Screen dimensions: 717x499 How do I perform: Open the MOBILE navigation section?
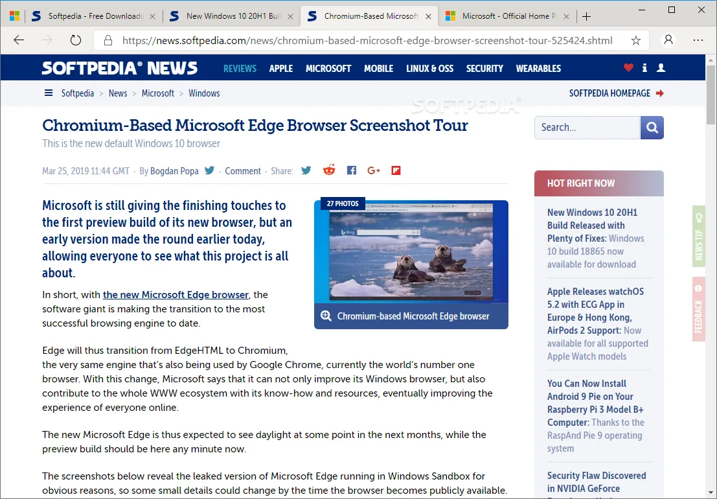pyautogui.click(x=379, y=68)
